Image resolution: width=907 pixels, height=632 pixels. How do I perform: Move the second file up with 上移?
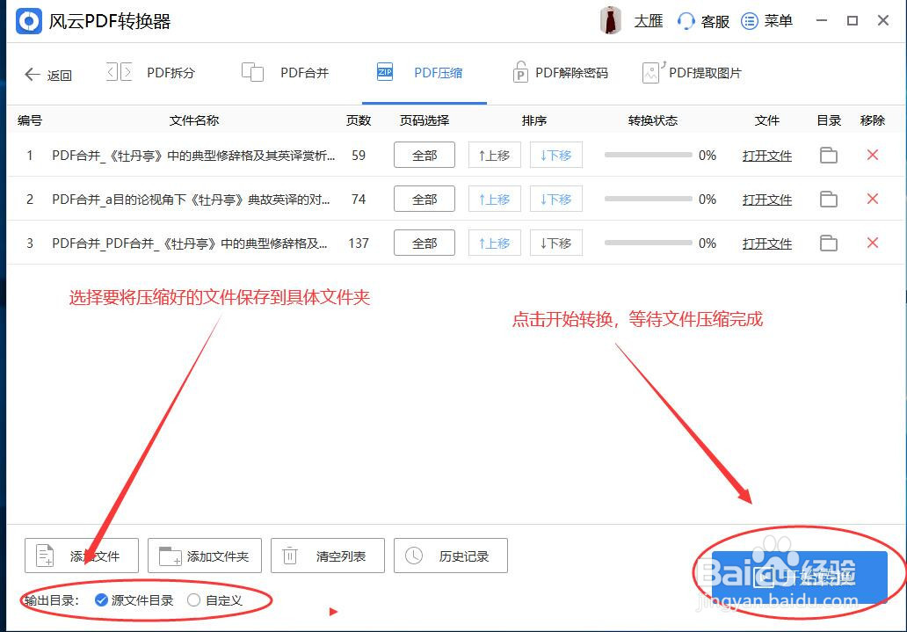click(494, 199)
